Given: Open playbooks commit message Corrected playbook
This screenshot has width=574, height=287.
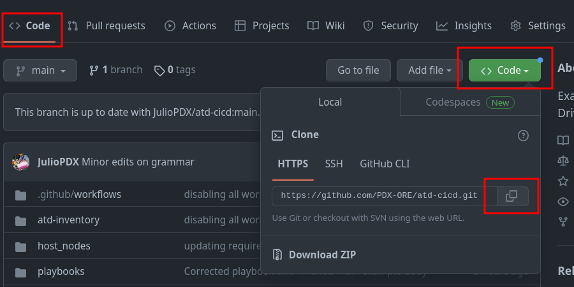Looking at the screenshot, I should pyautogui.click(x=222, y=272).
